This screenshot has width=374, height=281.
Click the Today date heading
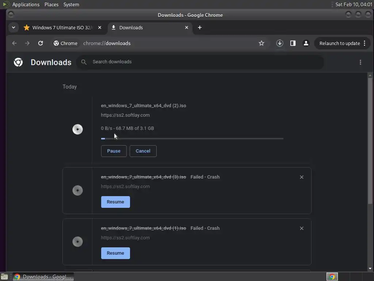click(70, 87)
